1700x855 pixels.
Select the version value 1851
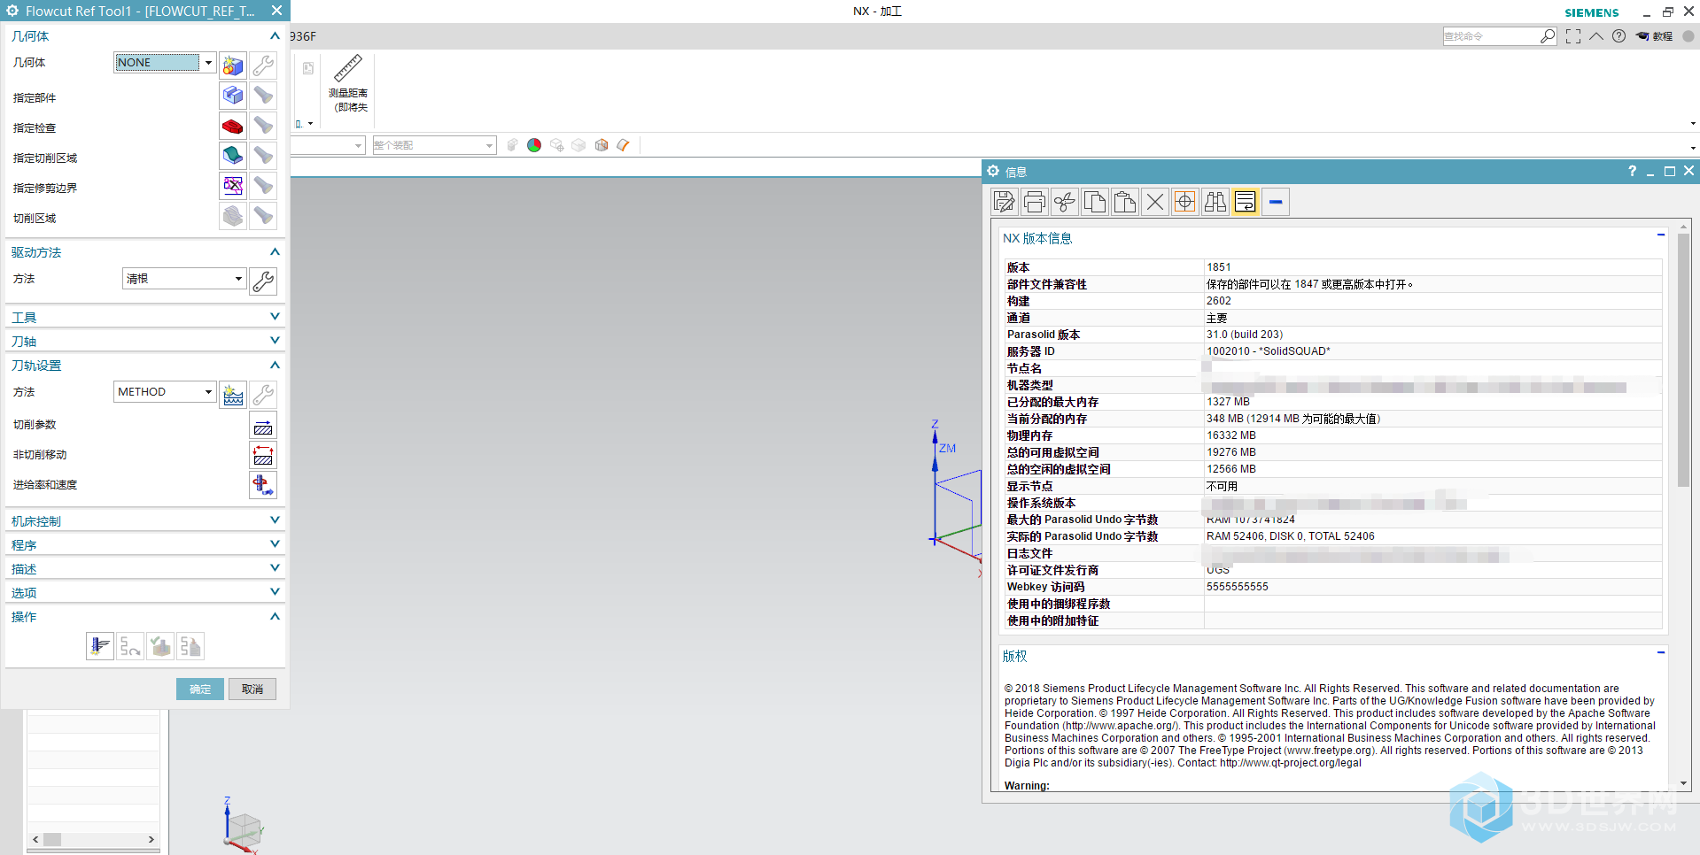(x=1219, y=267)
